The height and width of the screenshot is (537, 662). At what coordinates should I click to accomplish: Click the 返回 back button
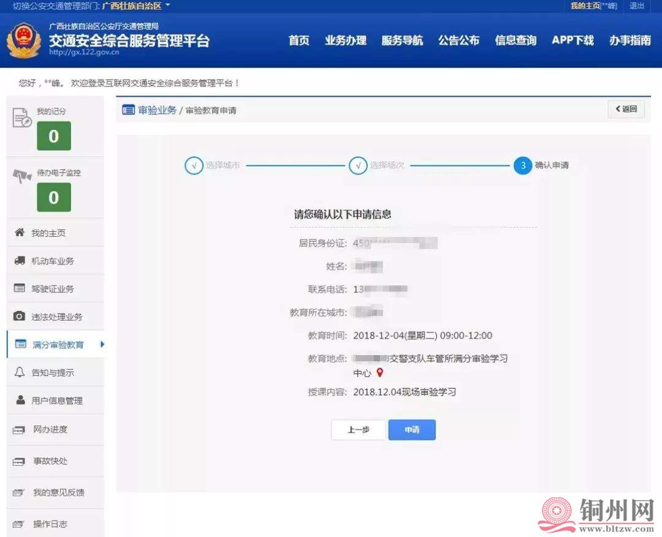[x=626, y=109]
